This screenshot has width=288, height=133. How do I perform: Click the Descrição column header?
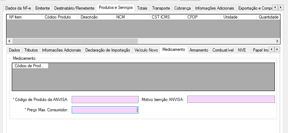96,17
